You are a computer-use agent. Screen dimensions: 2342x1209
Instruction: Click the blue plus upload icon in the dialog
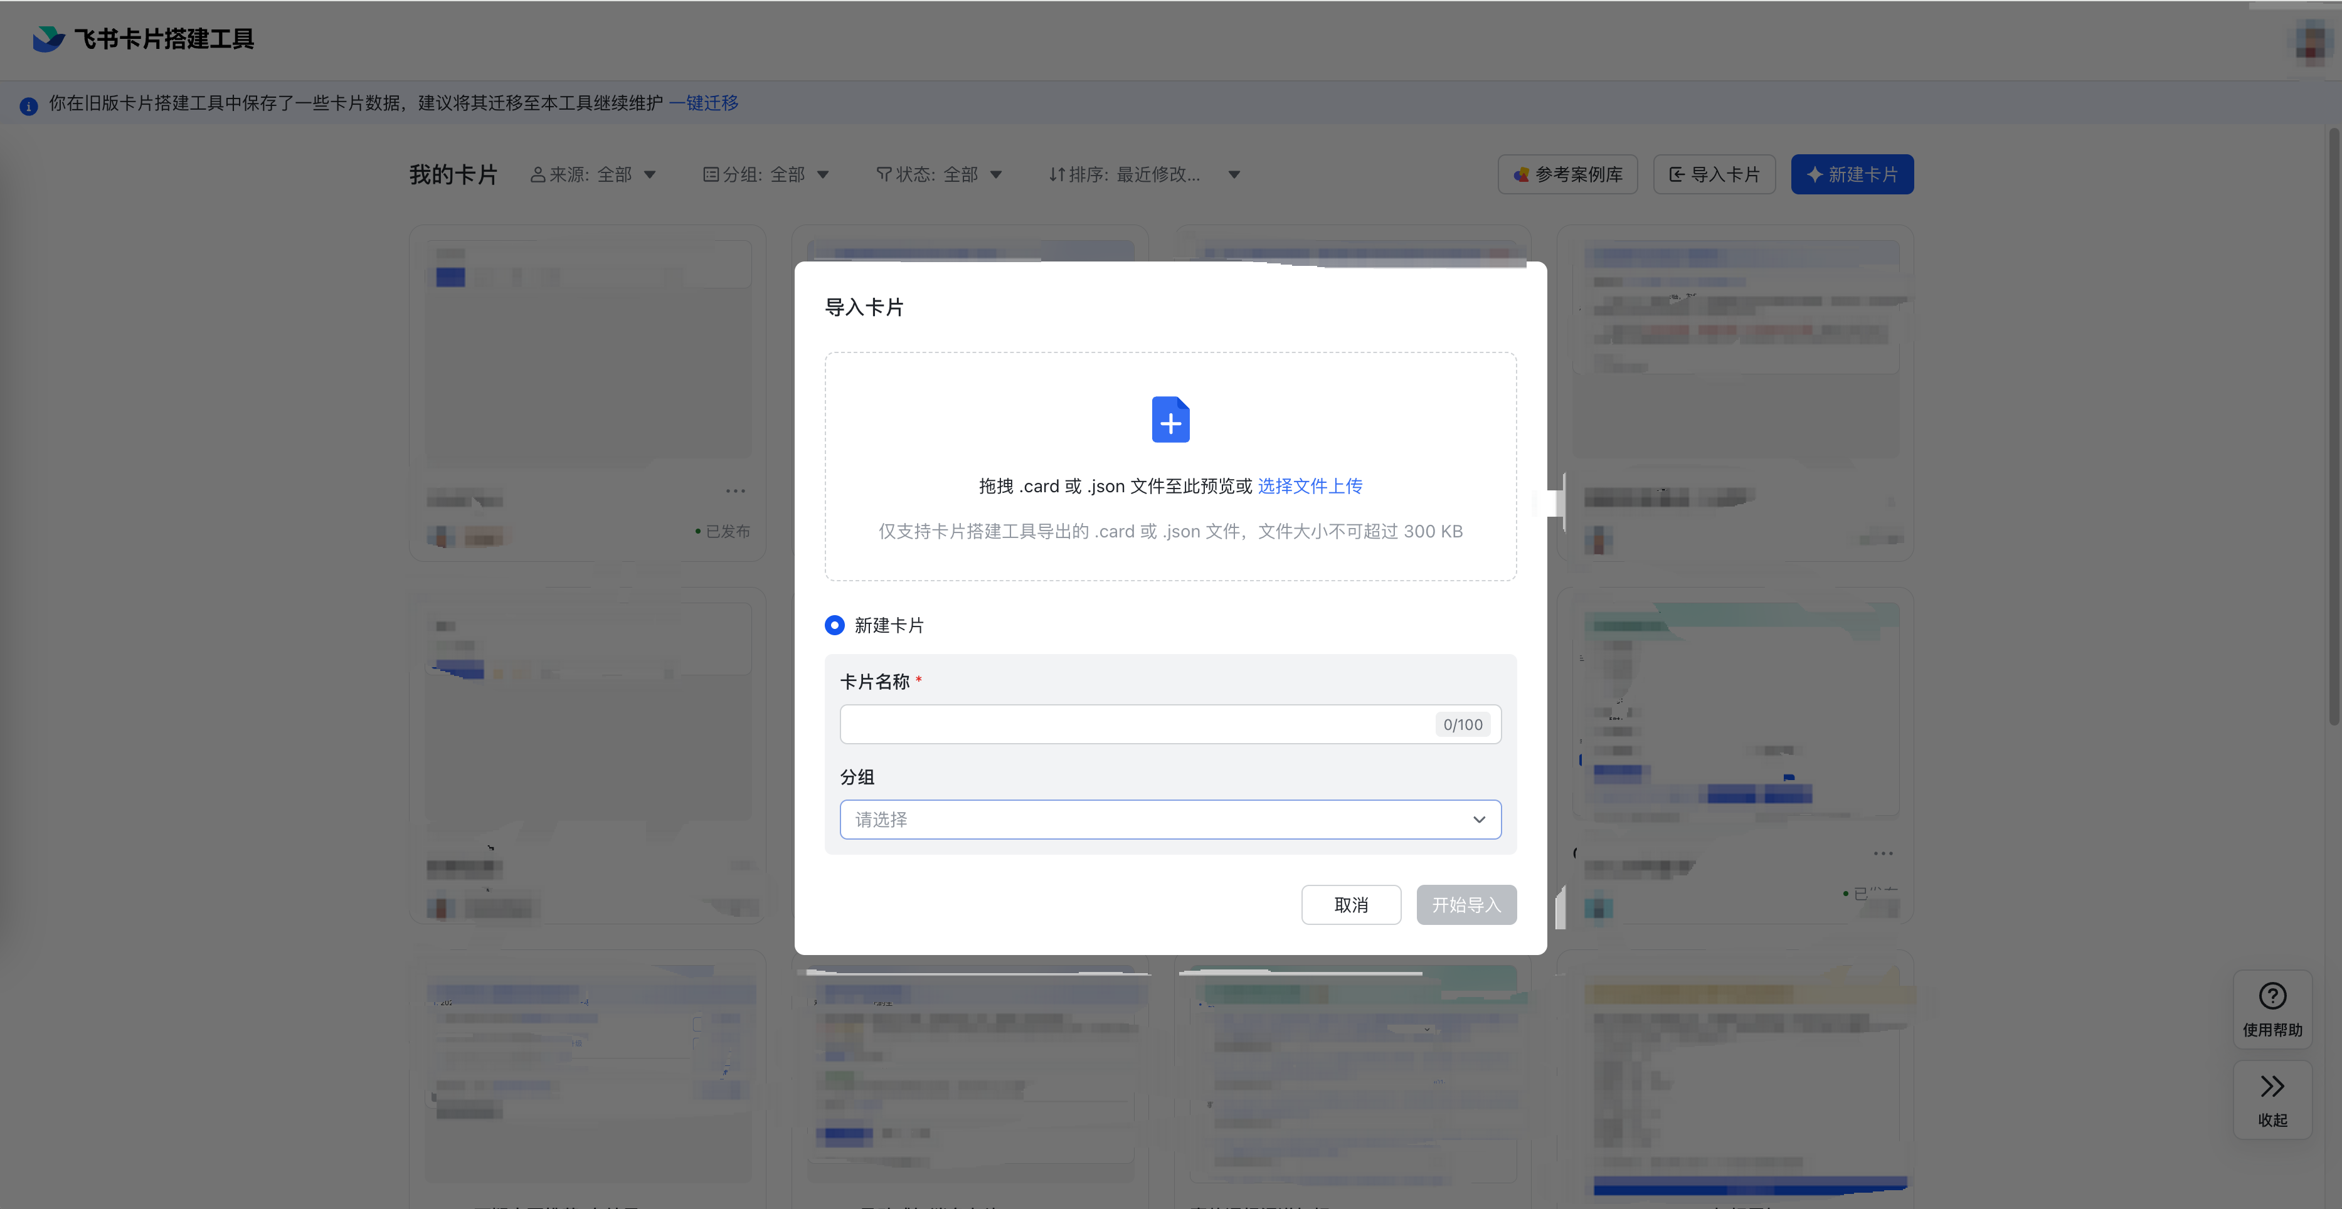tap(1171, 420)
